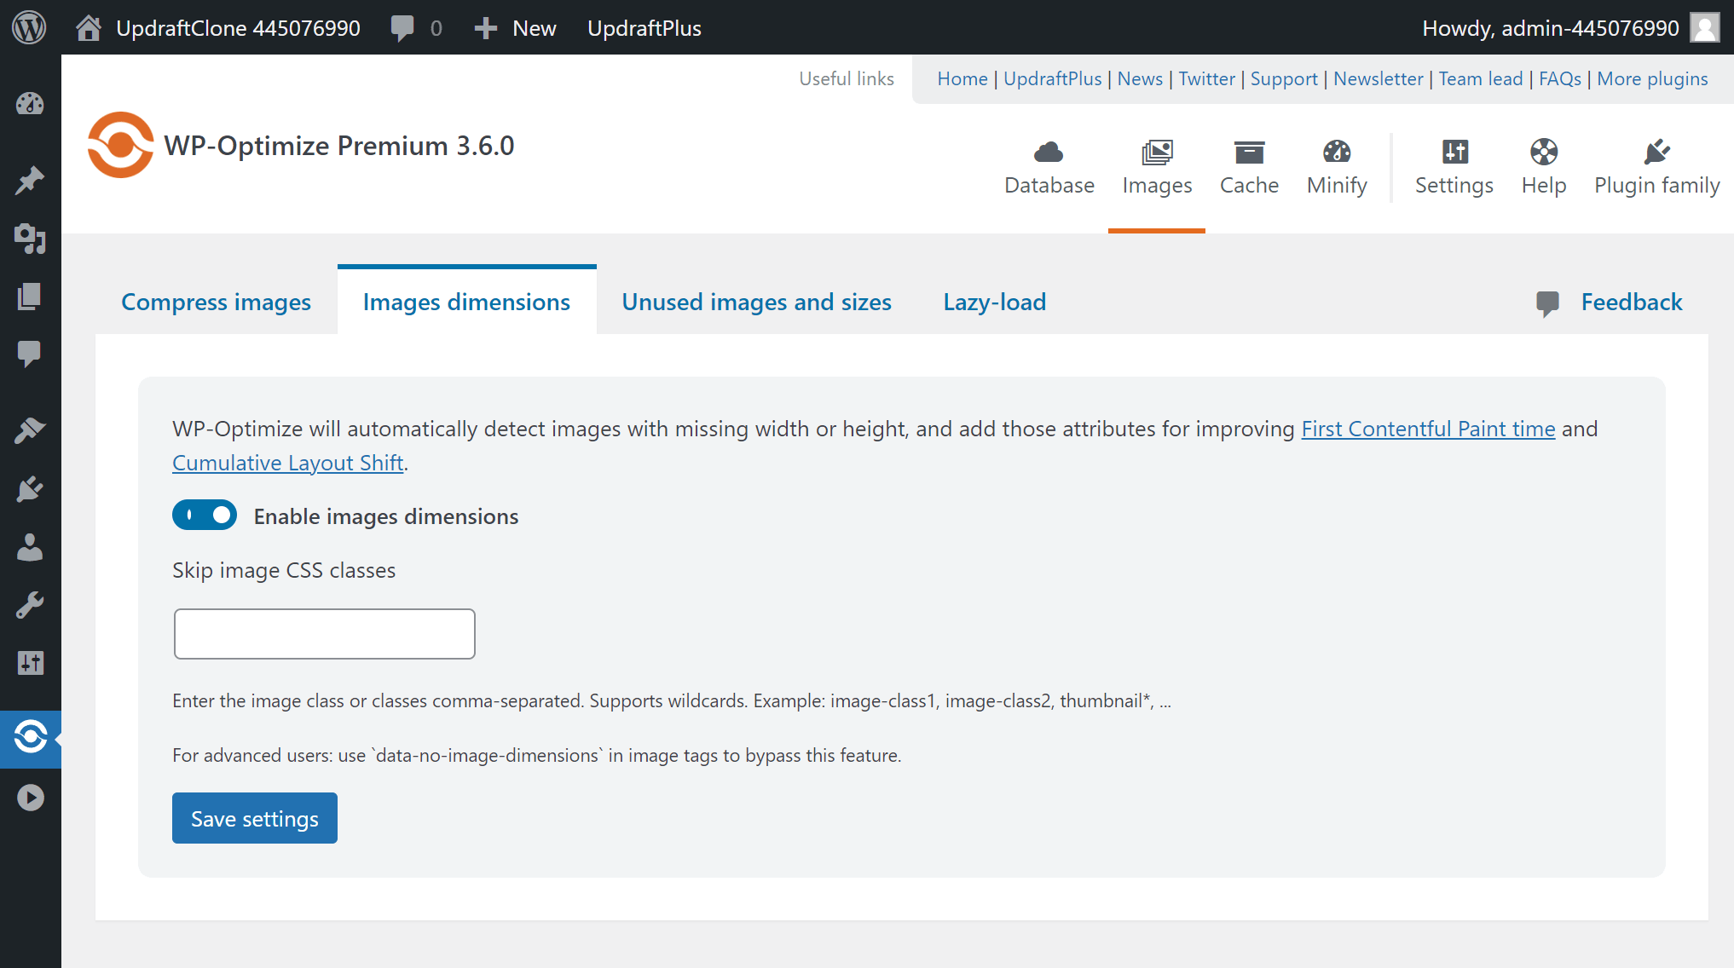This screenshot has width=1734, height=968.
Task: Click the Cache box icon
Action: click(1249, 153)
